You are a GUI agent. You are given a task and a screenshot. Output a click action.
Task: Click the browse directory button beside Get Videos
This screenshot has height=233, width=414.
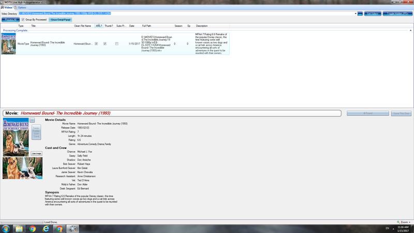[360, 13]
